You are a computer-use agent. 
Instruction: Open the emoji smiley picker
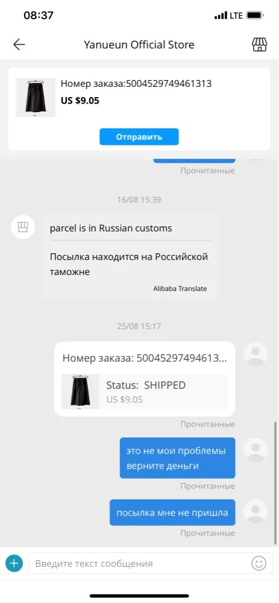click(259, 563)
